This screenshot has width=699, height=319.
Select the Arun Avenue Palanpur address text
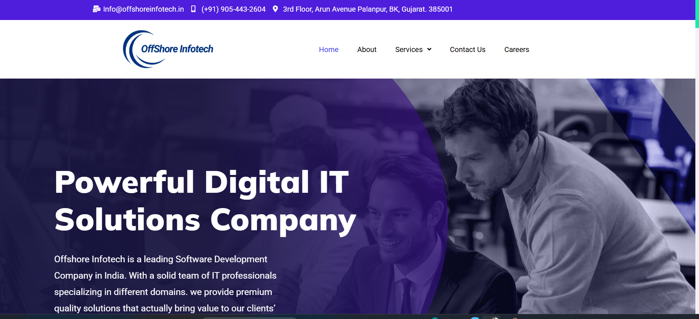368,9
